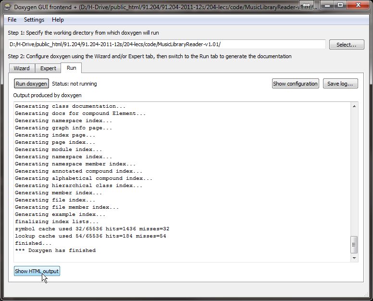The width and height of the screenshot is (373, 301).
Task: Click 'lookup cache used 54/65536' log line
Action: 90,236
